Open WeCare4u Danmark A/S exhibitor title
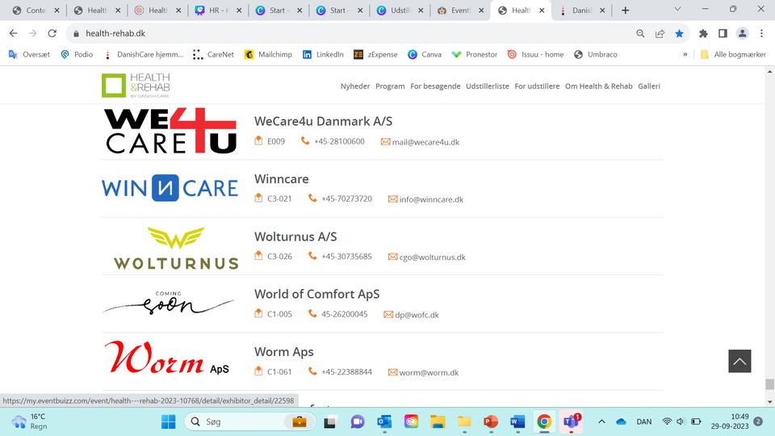 (323, 121)
